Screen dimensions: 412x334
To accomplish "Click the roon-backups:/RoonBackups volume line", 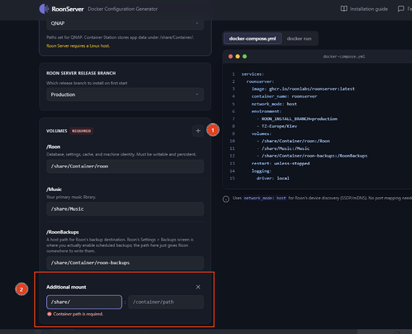I will coord(312,156).
